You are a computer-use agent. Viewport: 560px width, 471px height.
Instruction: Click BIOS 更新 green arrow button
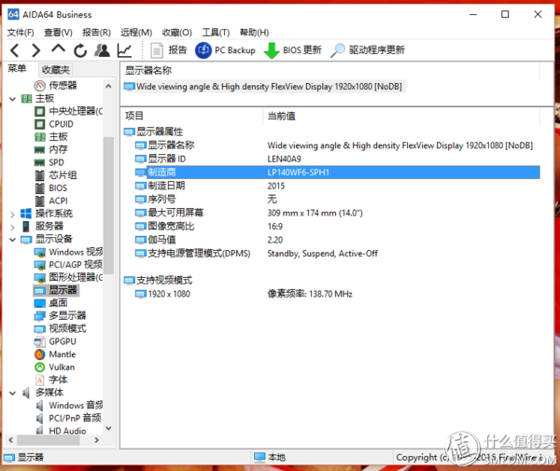coord(292,50)
